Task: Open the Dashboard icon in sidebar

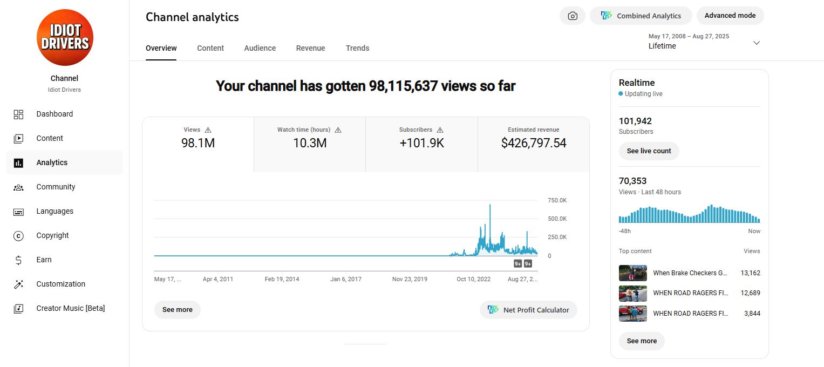Action: tap(18, 114)
